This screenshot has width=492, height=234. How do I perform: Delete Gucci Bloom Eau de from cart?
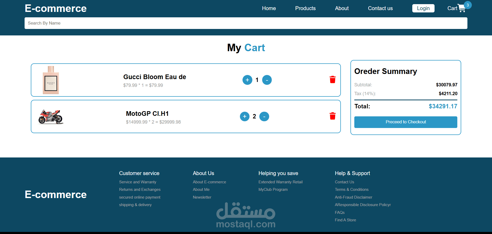click(x=333, y=80)
